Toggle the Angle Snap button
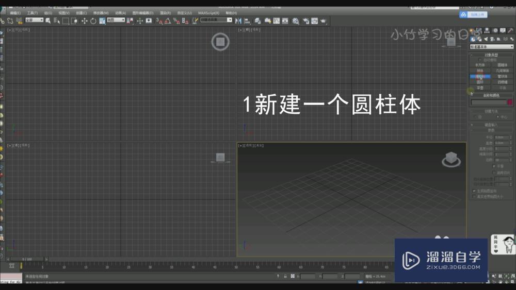516x290 pixels. 168,21
